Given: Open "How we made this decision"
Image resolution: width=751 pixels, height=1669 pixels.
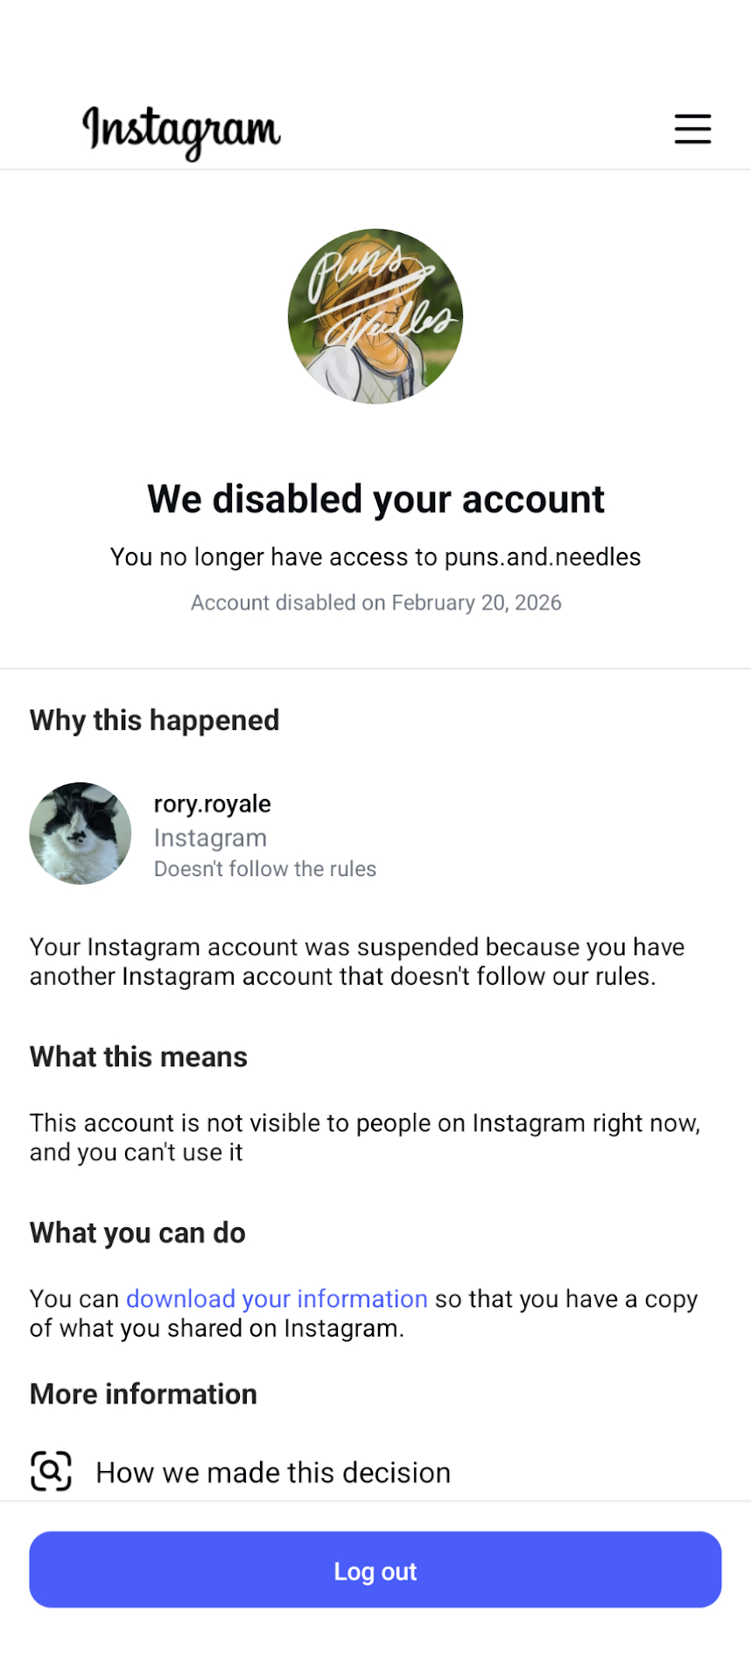Looking at the screenshot, I should click(x=273, y=1473).
